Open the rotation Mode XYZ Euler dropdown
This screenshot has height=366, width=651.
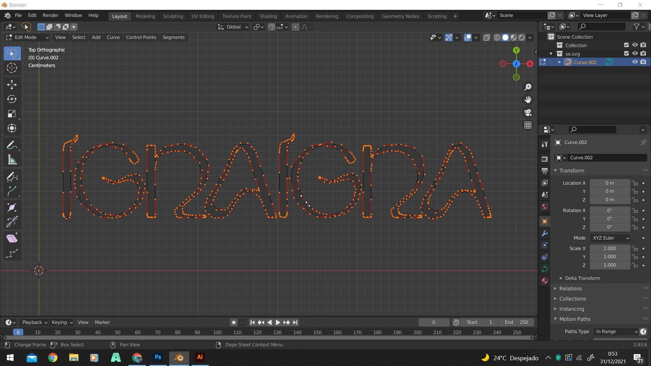(x=610, y=238)
